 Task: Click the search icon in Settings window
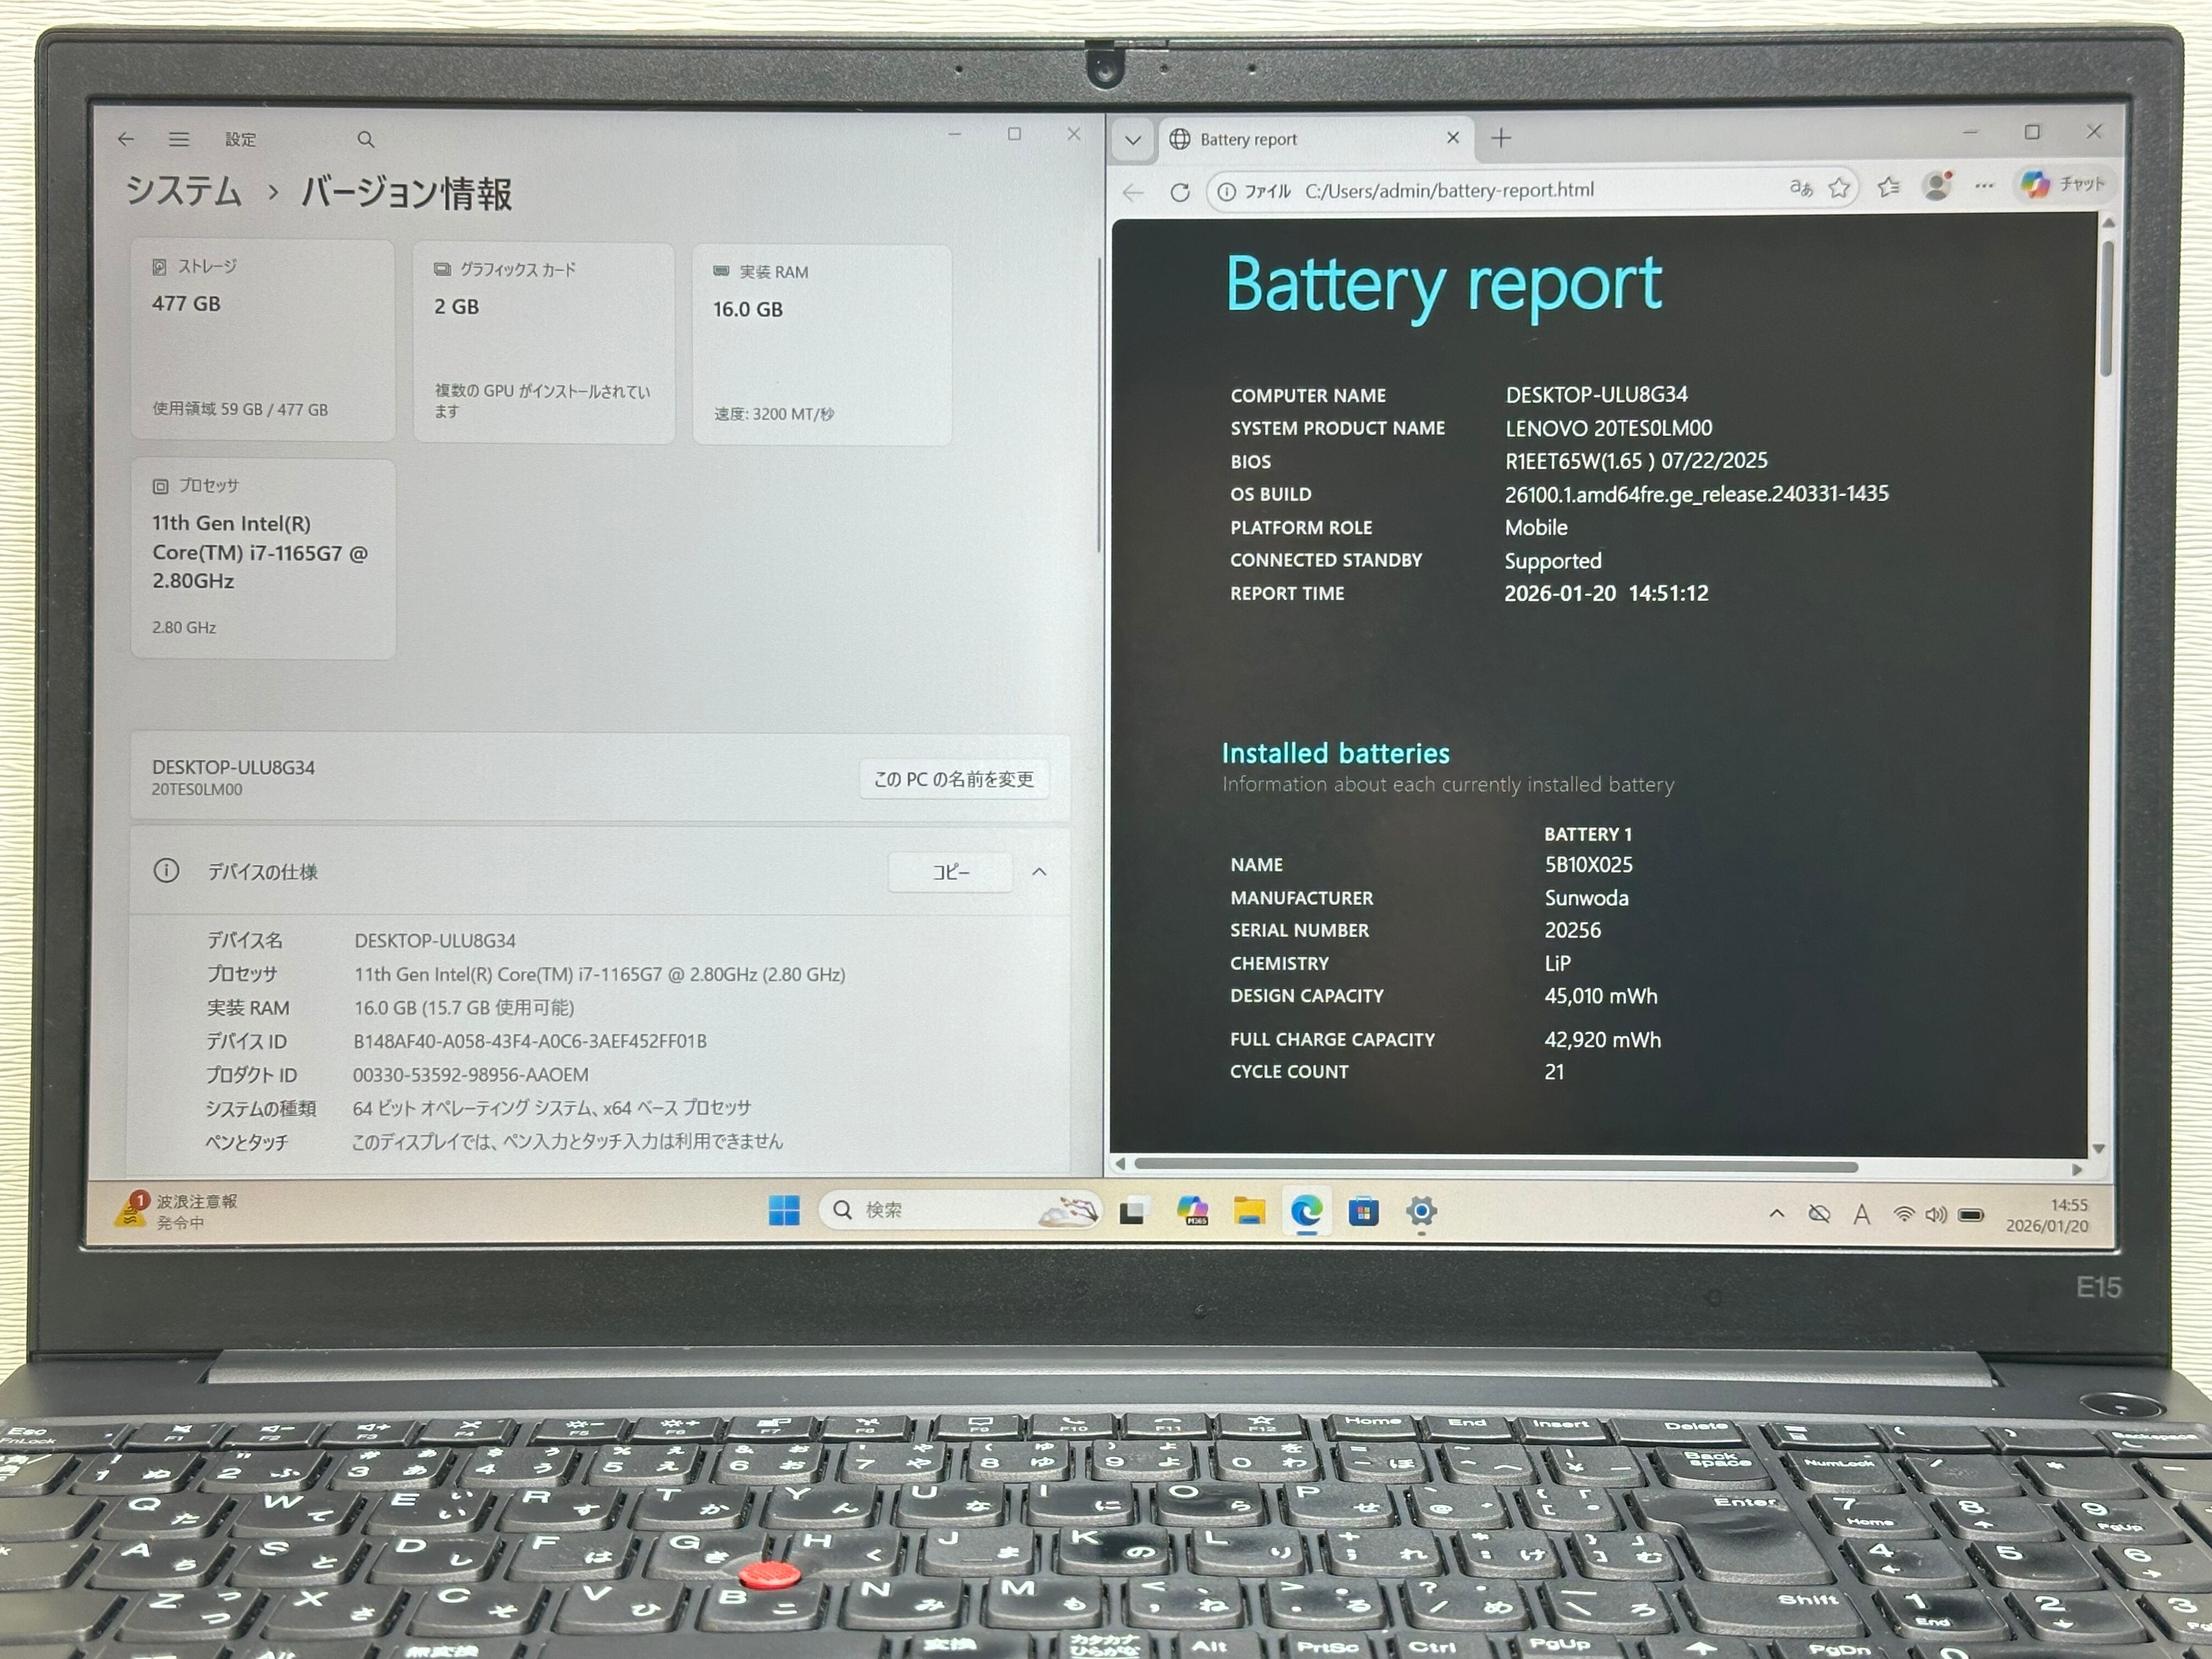[366, 140]
